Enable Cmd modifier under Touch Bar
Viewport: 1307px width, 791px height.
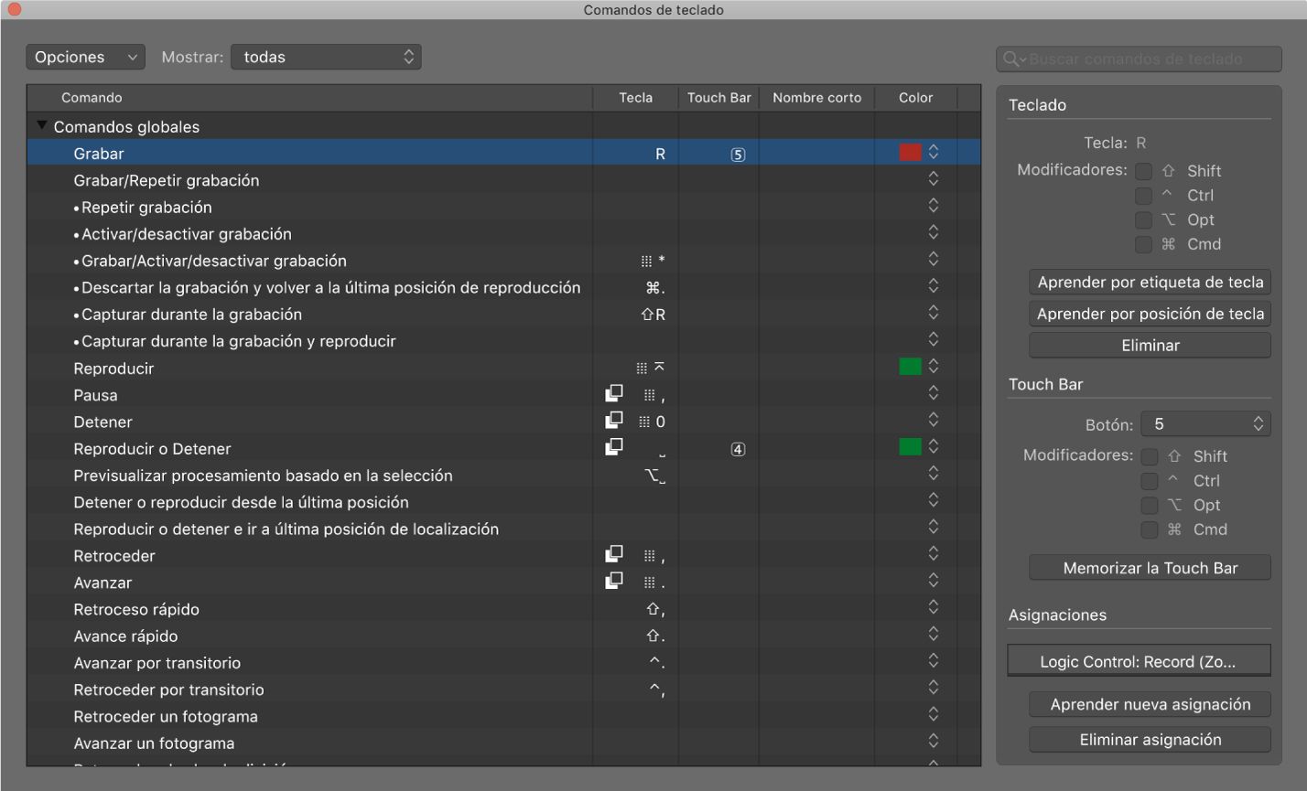click(x=1150, y=529)
